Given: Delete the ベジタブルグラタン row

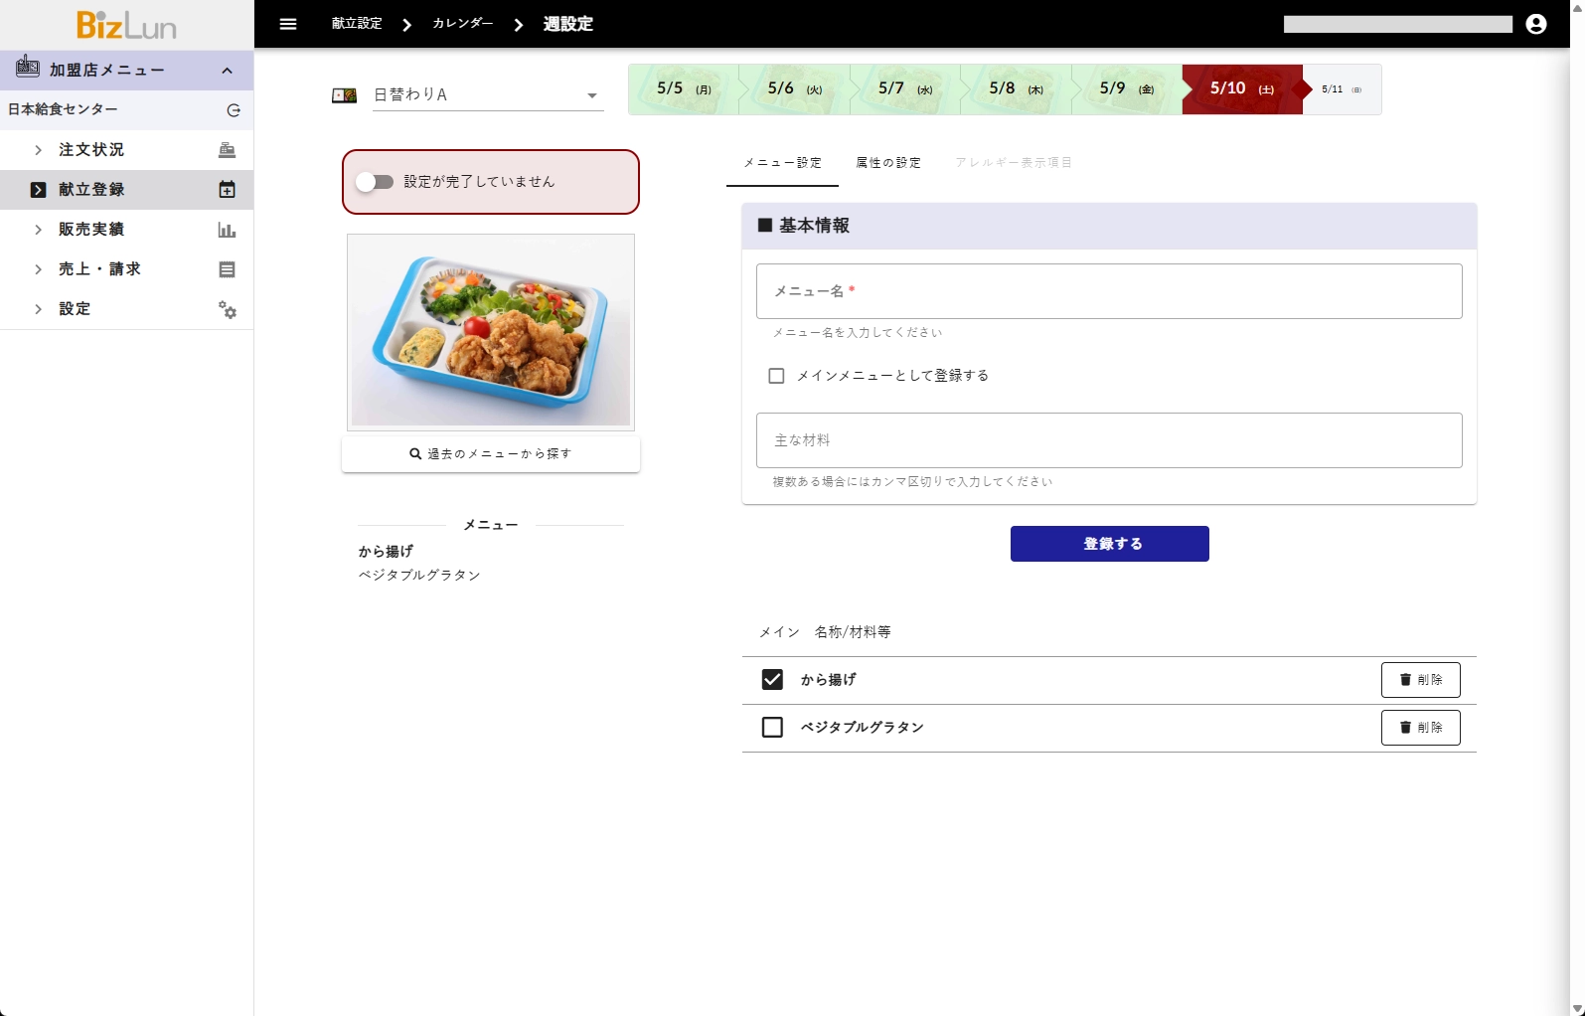Looking at the screenshot, I should (x=1420, y=728).
